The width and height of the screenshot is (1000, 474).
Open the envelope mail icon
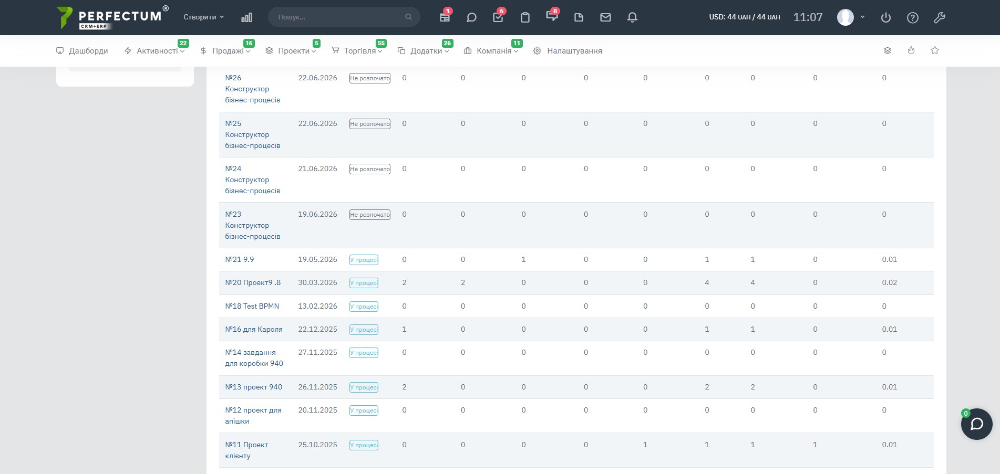click(x=605, y=17)
